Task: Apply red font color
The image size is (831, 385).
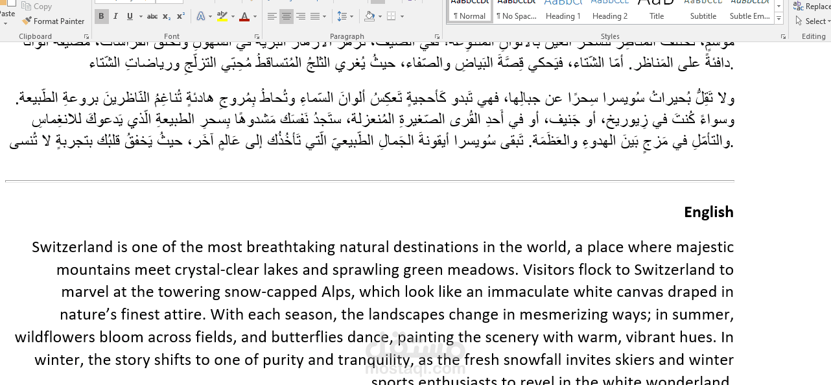Action: (x=244, y=16)
